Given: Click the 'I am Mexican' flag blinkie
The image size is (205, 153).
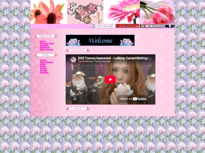Looking at the screenshot, I should (x=152, y=26).
